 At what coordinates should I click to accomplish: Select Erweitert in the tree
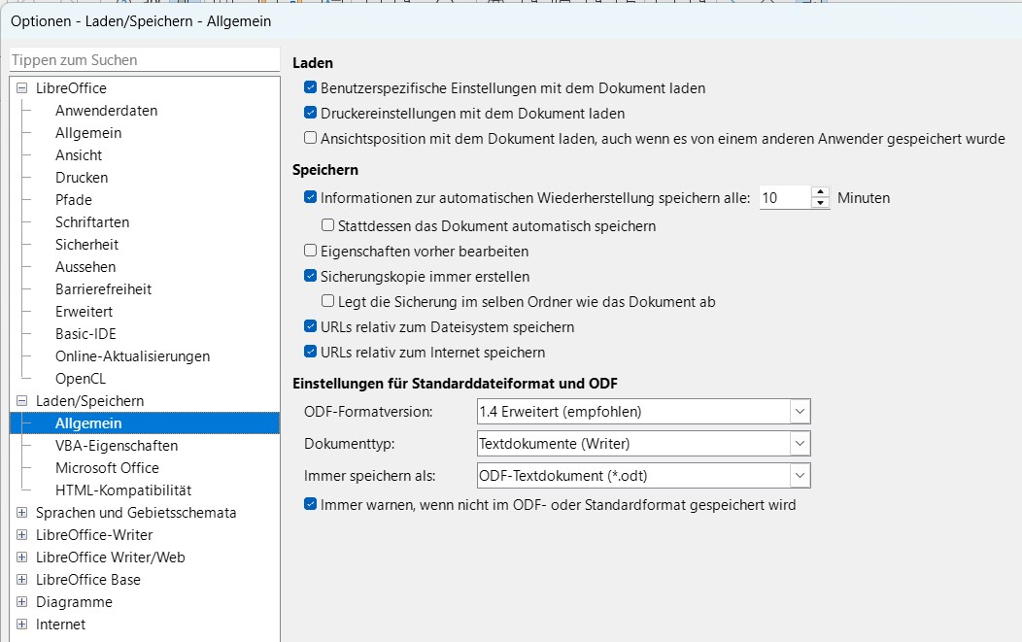coord(84,312)
